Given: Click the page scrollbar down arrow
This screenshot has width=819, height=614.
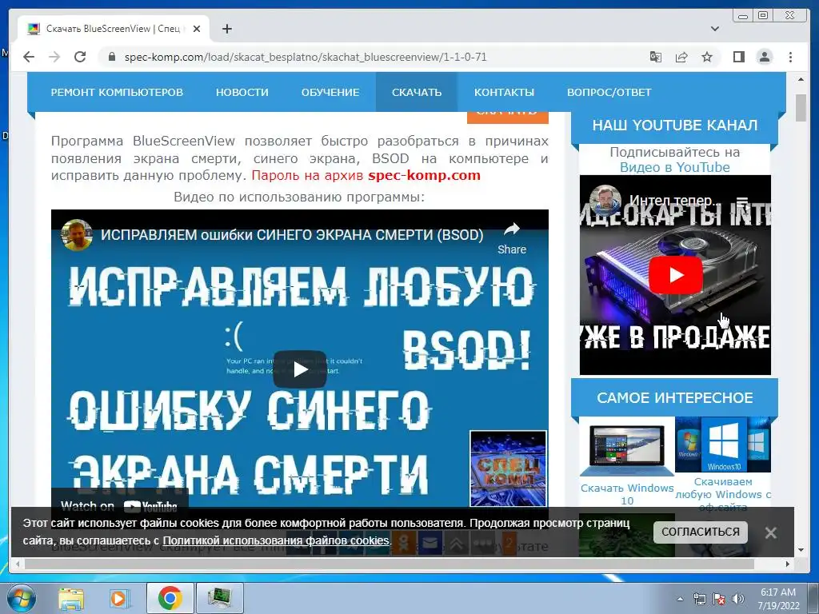Looking at the screenshot, I should [801, 550].
